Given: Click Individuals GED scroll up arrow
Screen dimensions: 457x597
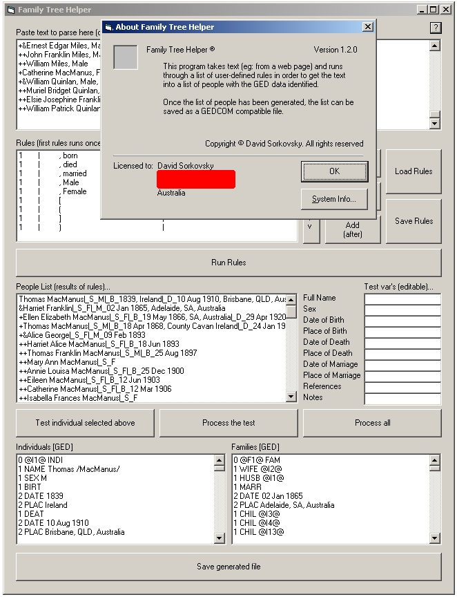Looking at the screenshot, I should [220, 460].
